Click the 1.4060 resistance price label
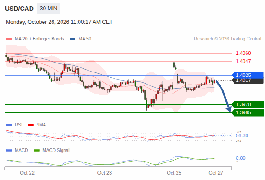This screenshot has width=265, height=180. pos(243,53)
